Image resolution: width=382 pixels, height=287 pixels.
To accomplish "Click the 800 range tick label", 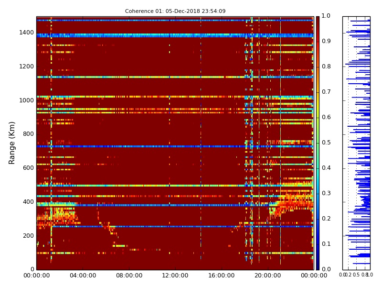I will [x=28, y=134].
